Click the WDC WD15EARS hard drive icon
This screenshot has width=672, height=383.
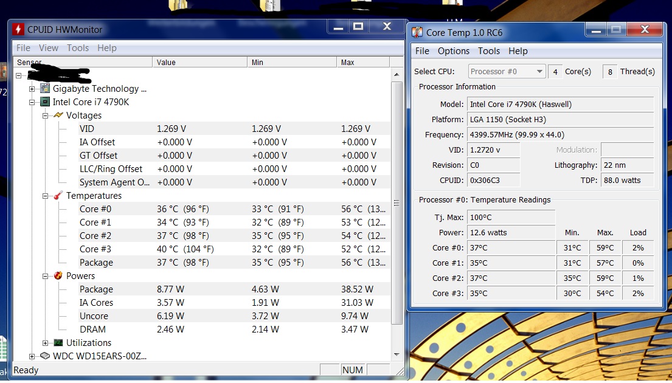point(44,356)
